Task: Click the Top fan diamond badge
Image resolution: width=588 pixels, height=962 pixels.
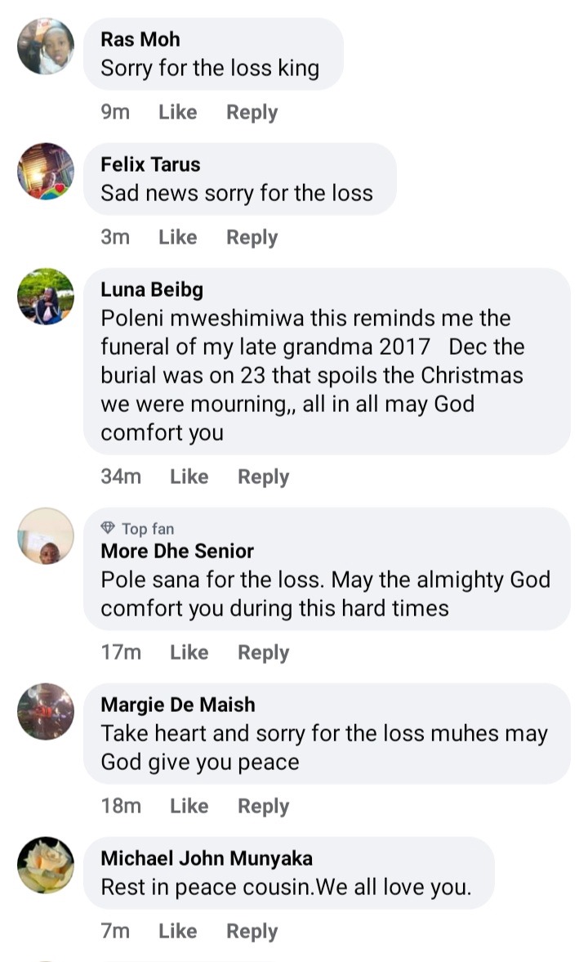Action: [x=108, y=529]
